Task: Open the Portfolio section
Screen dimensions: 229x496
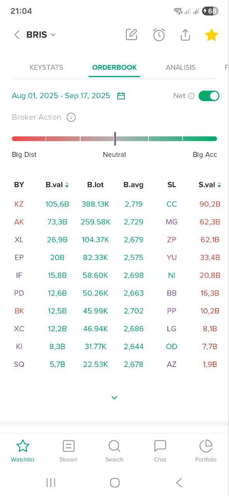Action: click(206, 451)
